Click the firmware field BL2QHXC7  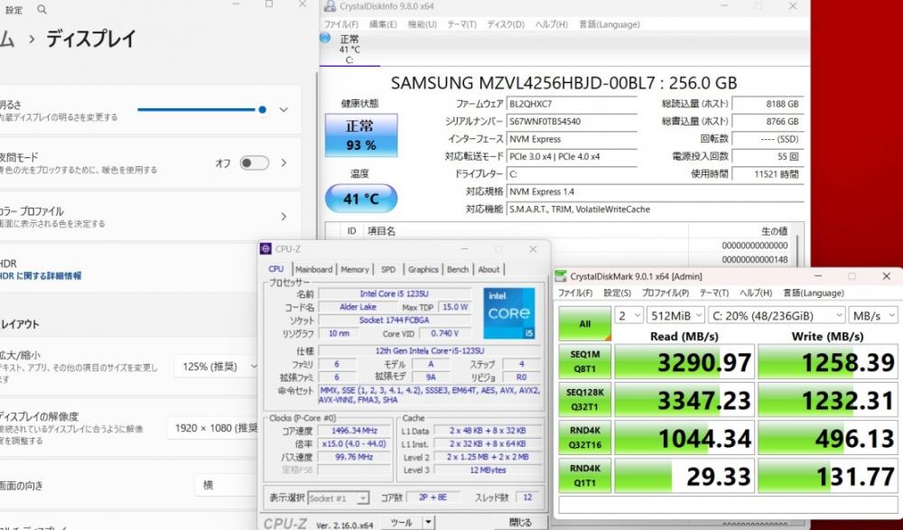572,104
